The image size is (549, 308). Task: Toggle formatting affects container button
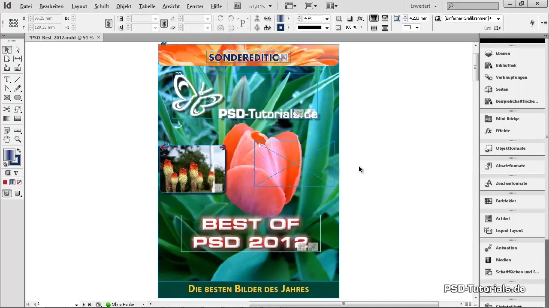point(8,173)
